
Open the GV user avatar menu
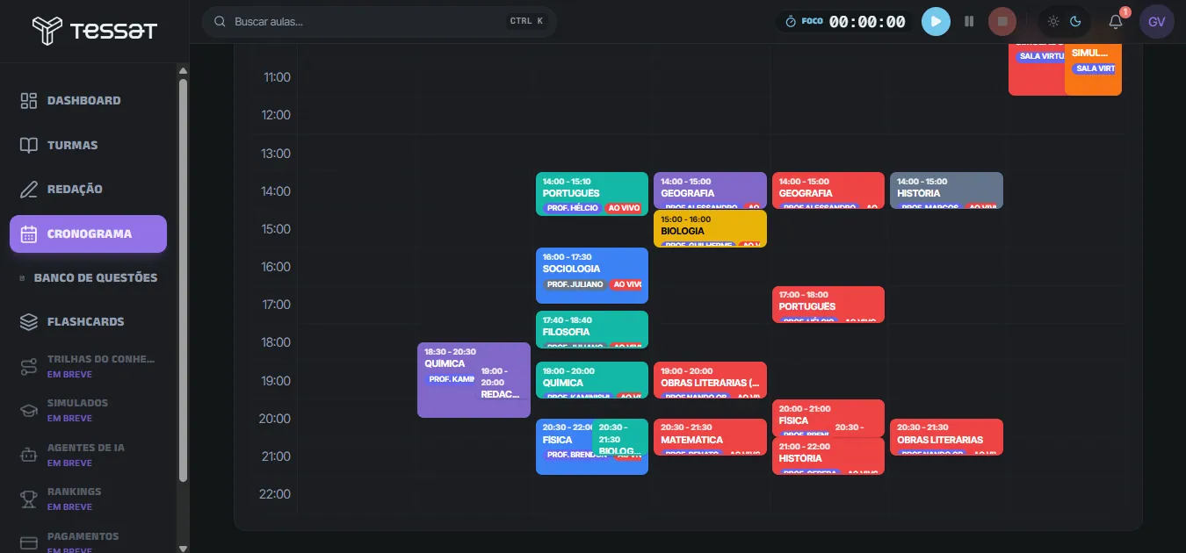(1156, 21)
